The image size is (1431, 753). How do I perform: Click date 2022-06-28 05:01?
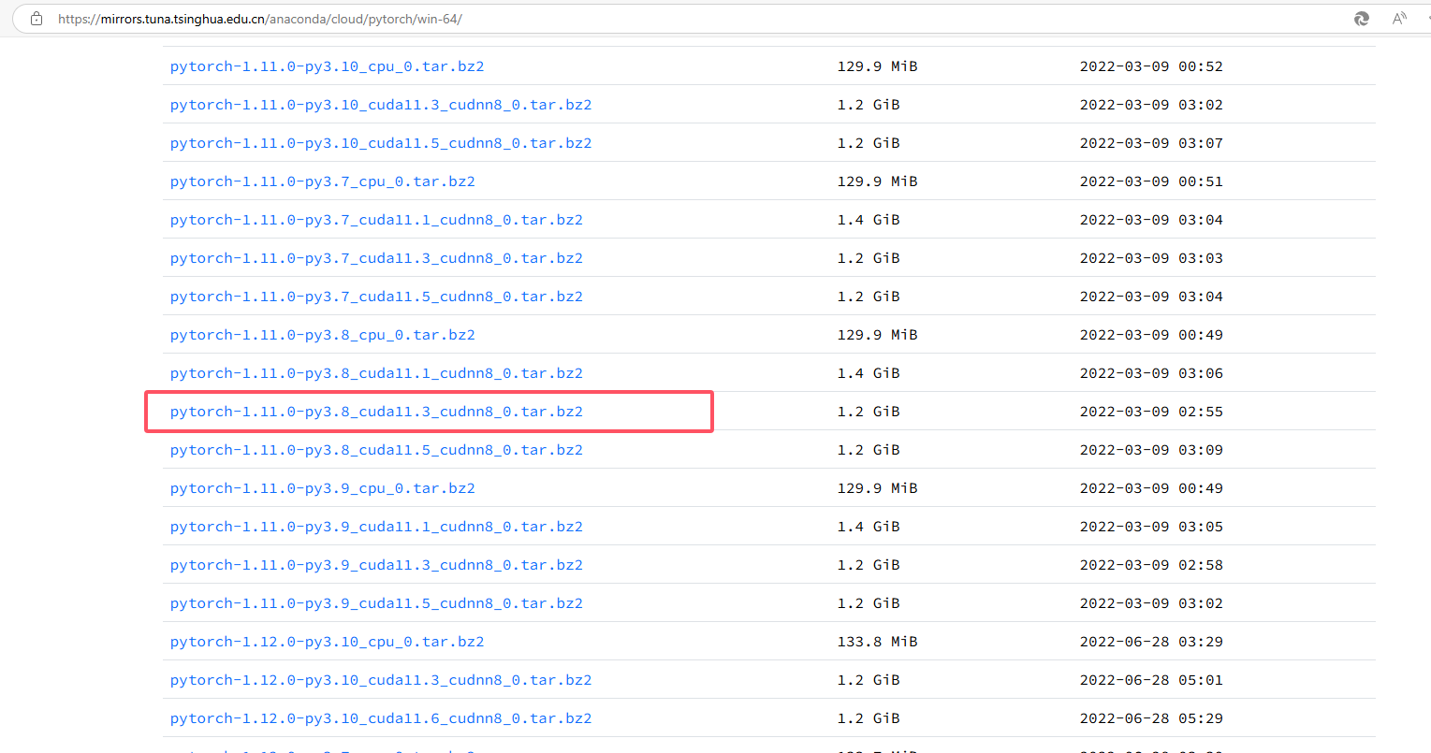pyautogui.click(x=1151, y=680)
